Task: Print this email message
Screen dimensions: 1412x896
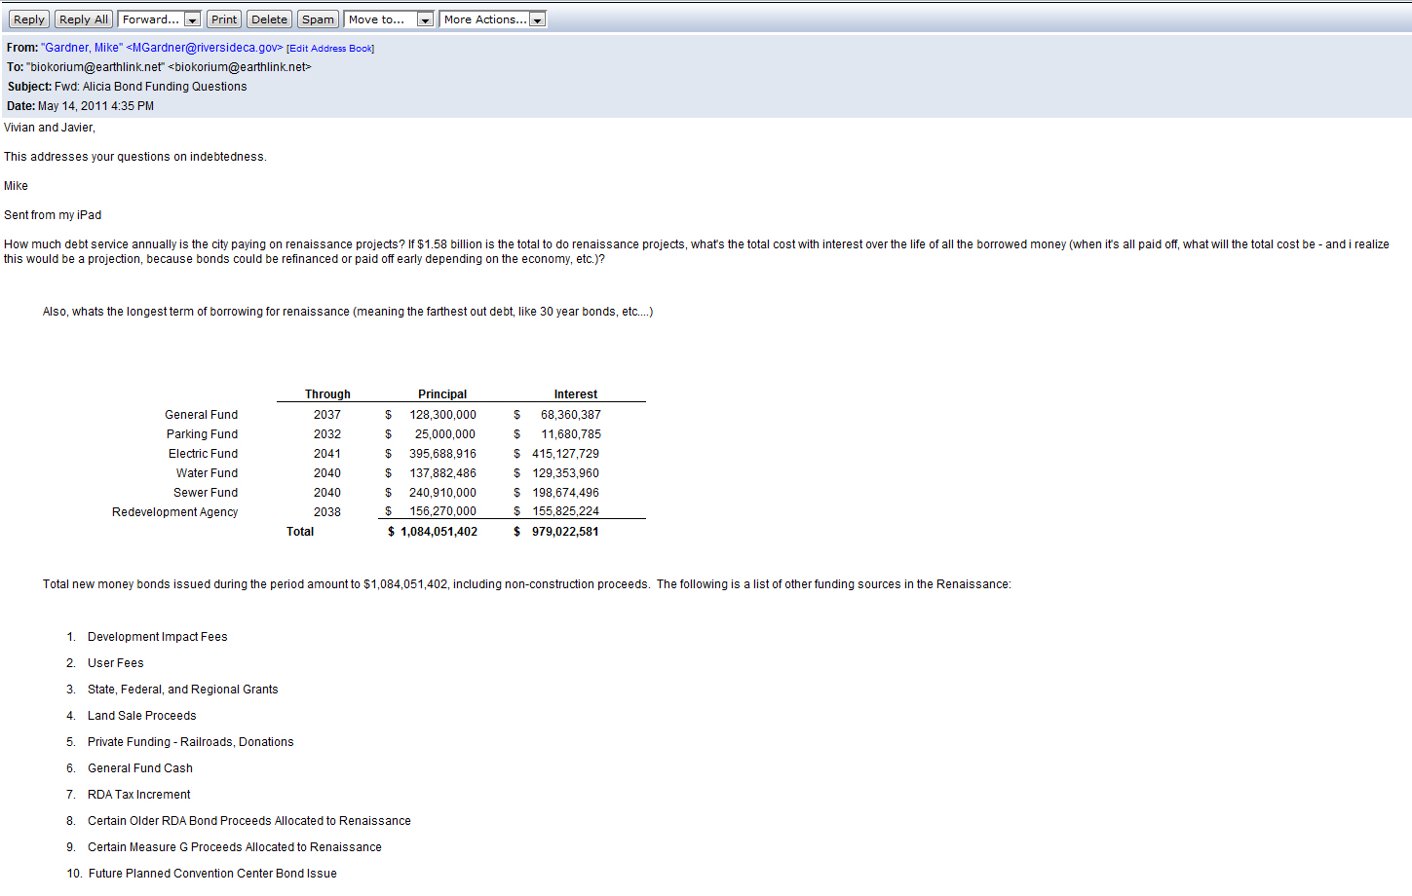Action: [x=224, y=19]
